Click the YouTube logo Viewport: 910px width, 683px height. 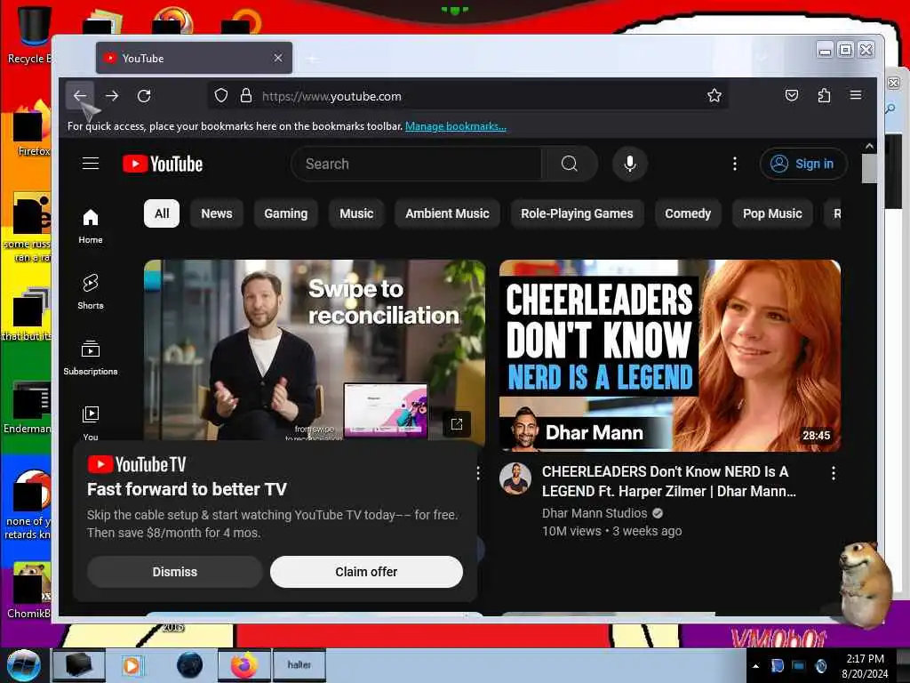point(163,165)
